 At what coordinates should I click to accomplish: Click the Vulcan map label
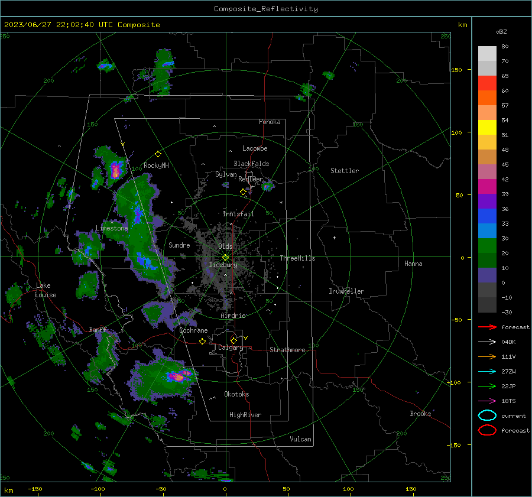(300, 439)
